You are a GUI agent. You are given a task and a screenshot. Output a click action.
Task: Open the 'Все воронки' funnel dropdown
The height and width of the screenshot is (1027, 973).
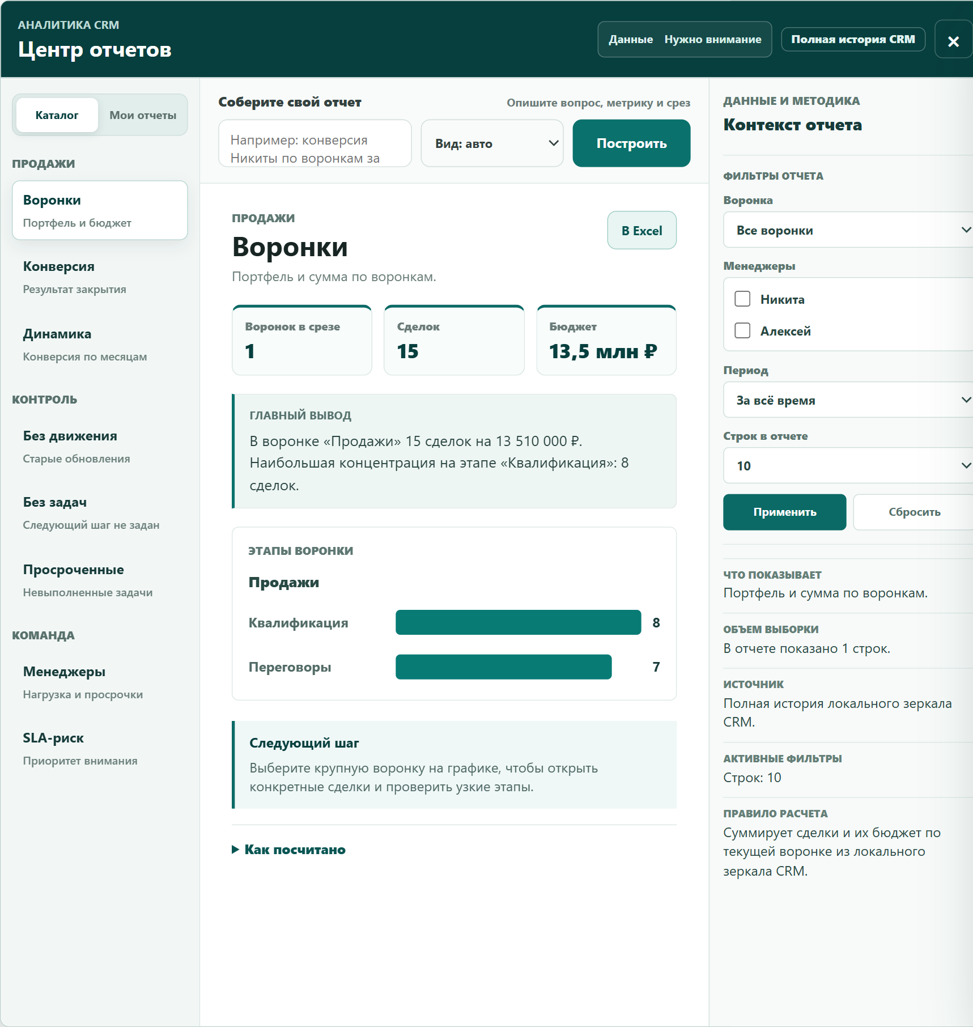(x=848, y=230)
